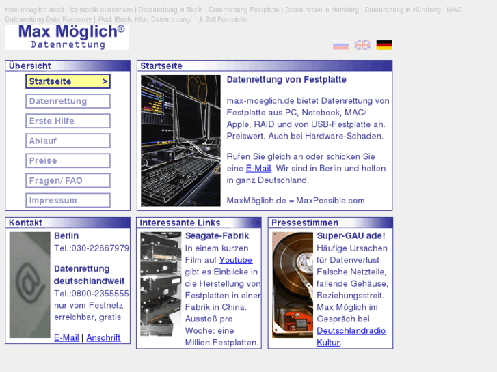Click the Interessante Links panel header
This screenshot has width=497, height=372.
[x=199, y=223]
